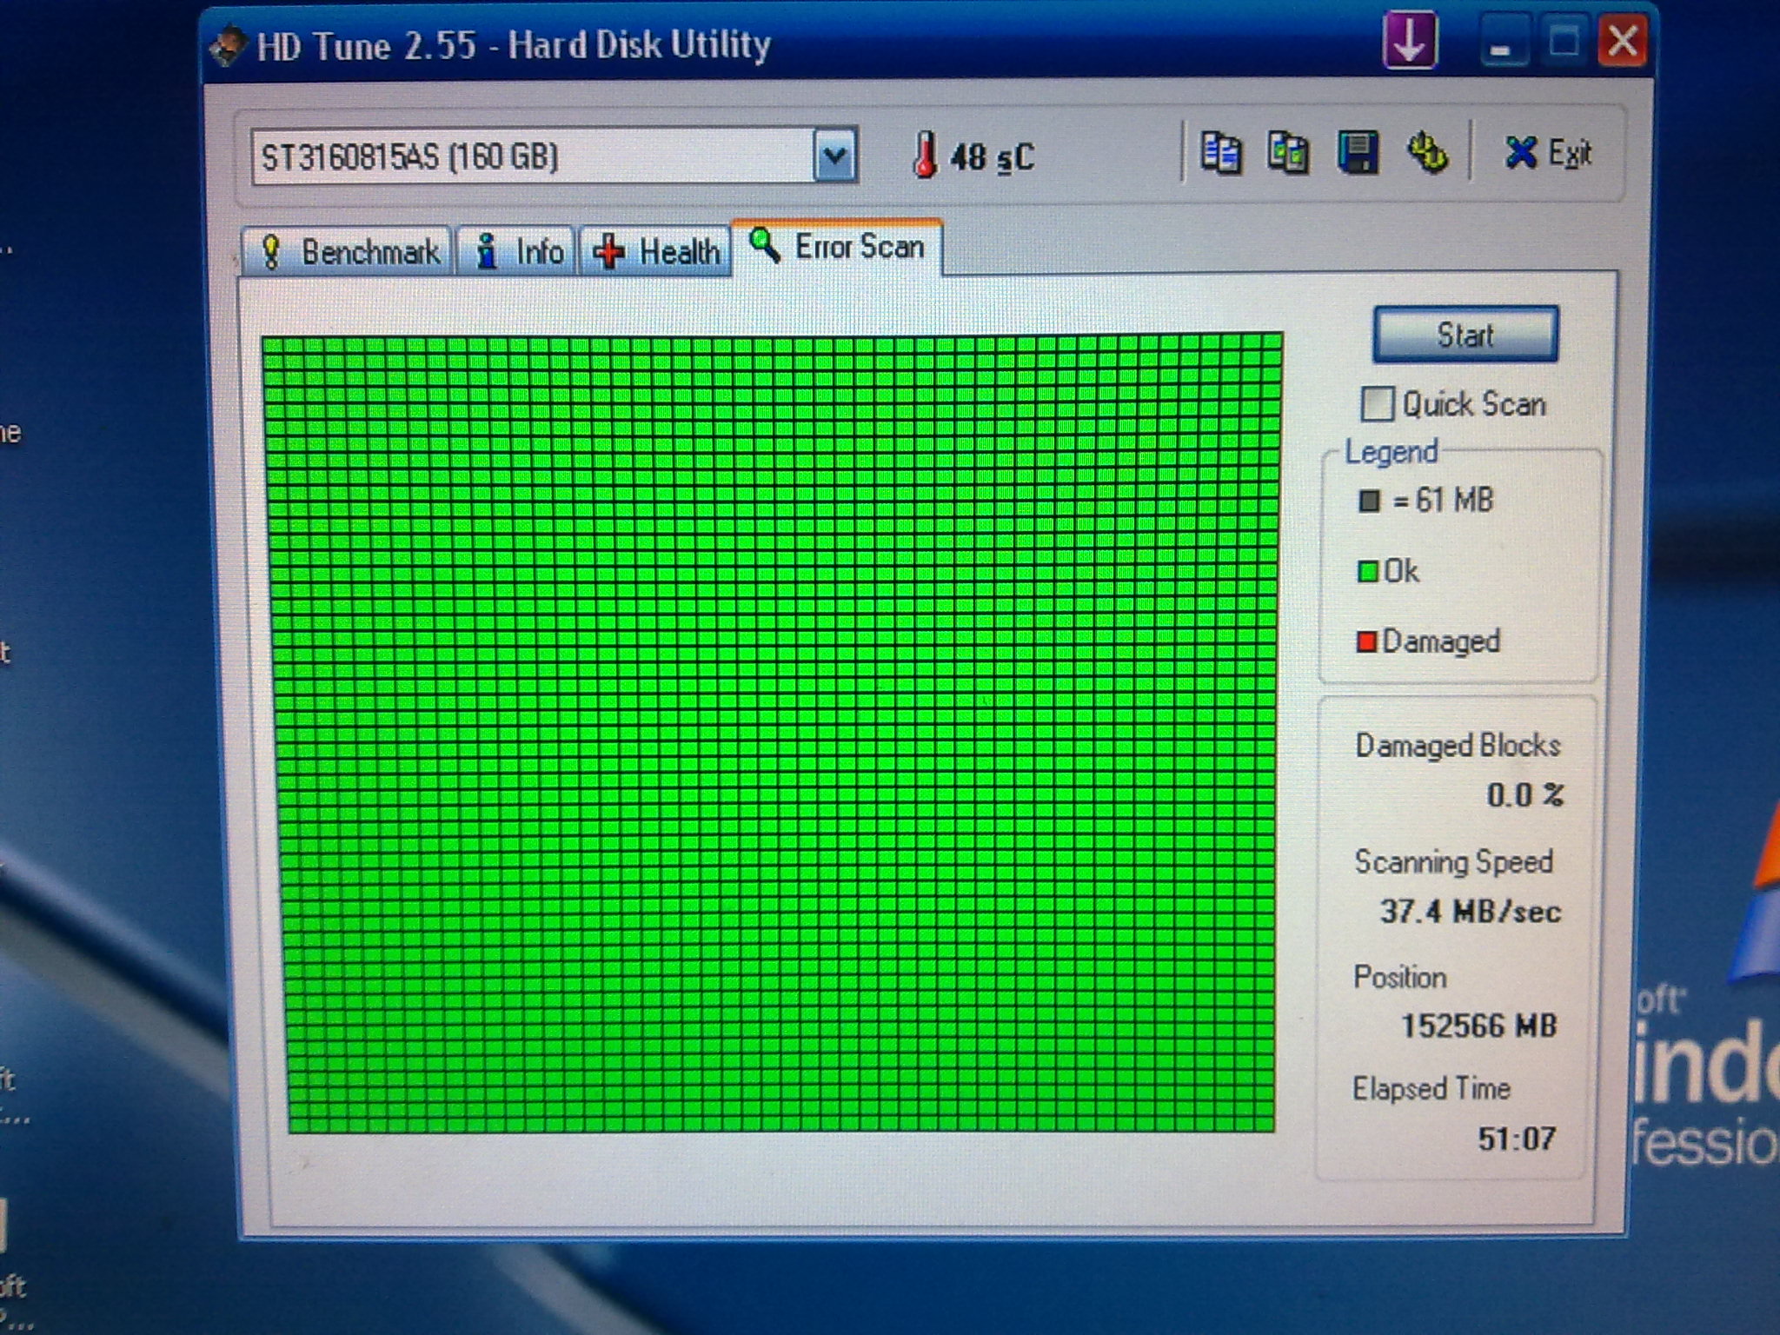Click the Exit button
Screen dimensions: 1780x1335
click(x=1548, y=154)
